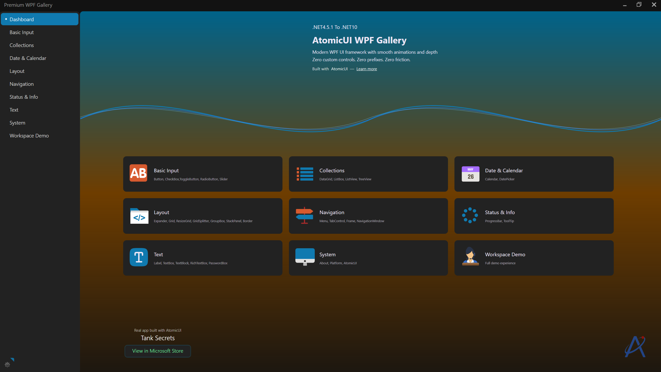The image size is (661, 372).
Task: Click the 'Tank Secrets' app name text
Action: [158, 338]
